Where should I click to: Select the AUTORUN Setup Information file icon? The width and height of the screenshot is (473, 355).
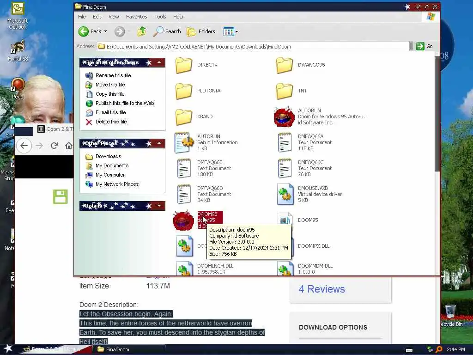(184, 142)
